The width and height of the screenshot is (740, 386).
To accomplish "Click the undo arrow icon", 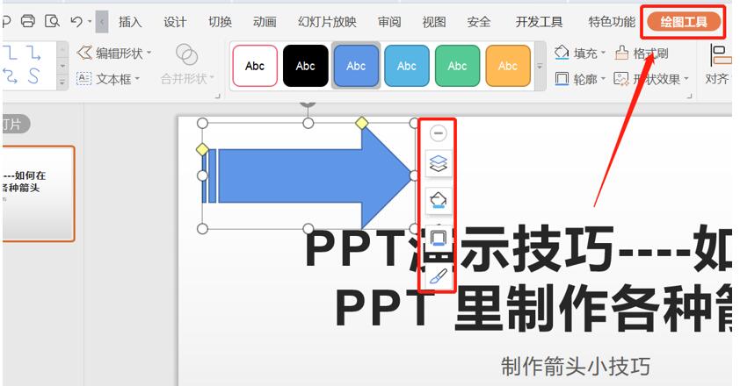I will pyautogui.click(x=76, y=21).
